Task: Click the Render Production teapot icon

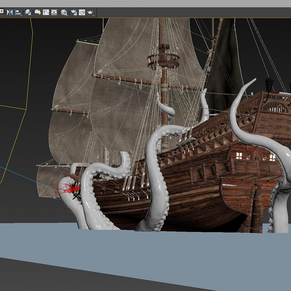Action: coord(90,12)
